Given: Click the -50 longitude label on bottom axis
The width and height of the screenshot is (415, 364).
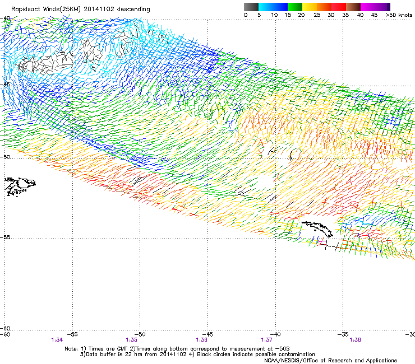Looking at the screenshot, I should [140, 334].
